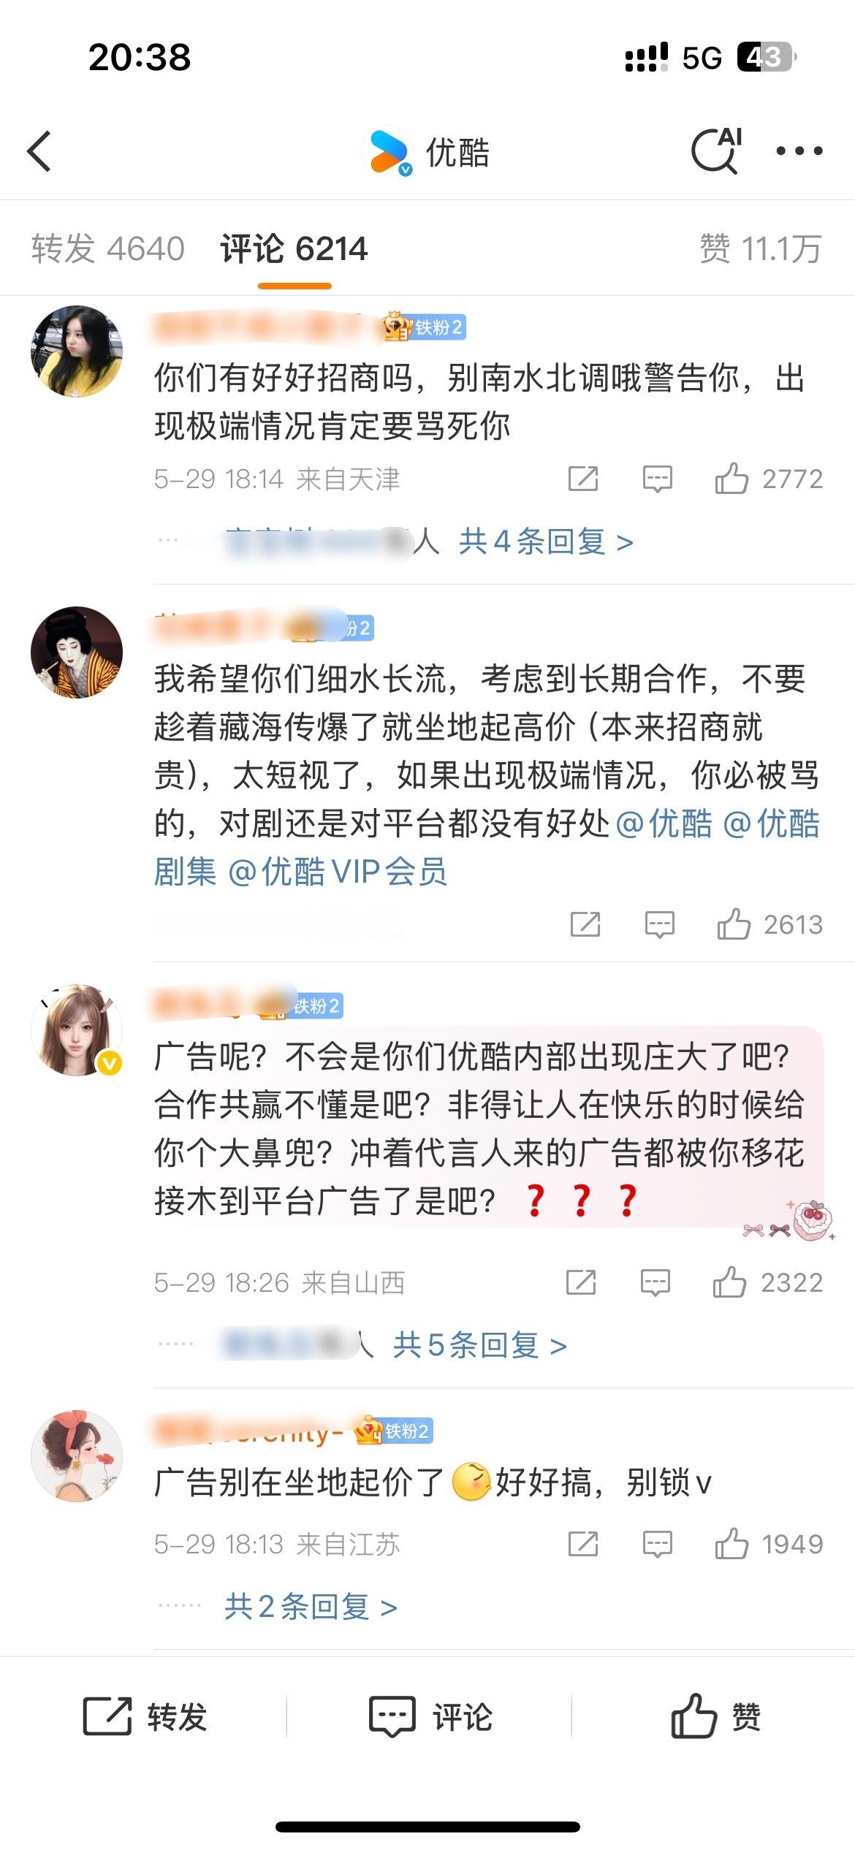
Task: Open the @优酷VIP会员 mention link
Action: 338,872
